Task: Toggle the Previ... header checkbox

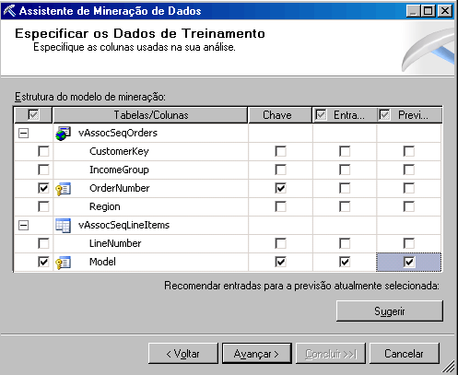Action: [x=385, y=115]
